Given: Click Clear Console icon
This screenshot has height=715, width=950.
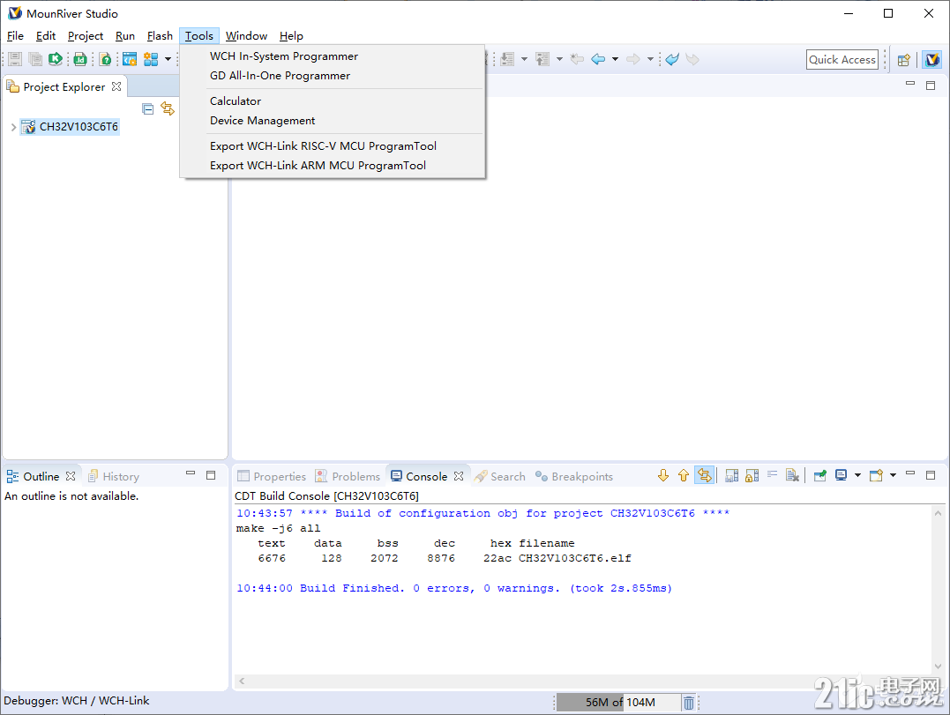Looking at the screenshot, I should (792, 476).
